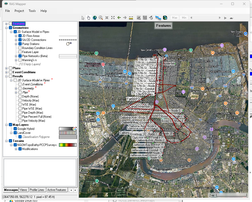Uncheck the 2D Flow Areas checkbox
Viewport: 252px width, 202px height.
[20, 36]
